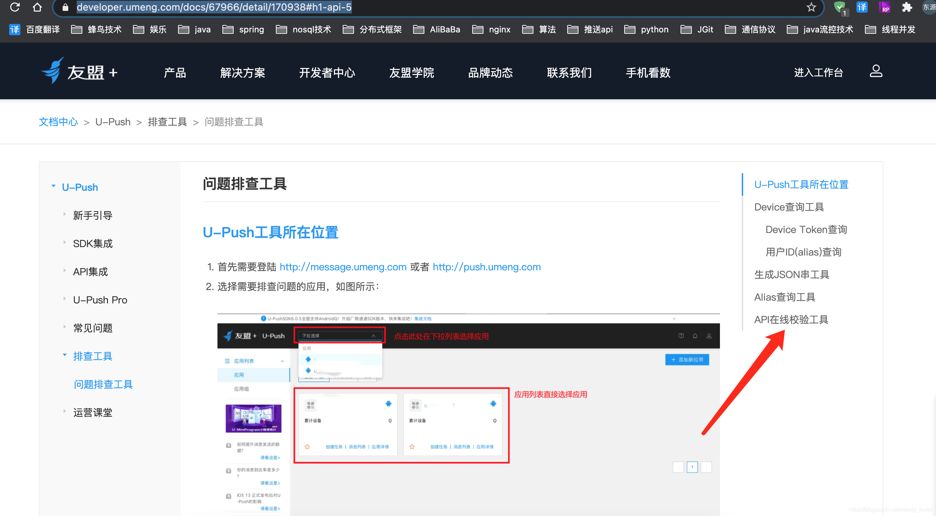Viewport: 936px width, 516px height.
Task: Click the address bar URL
Action: (x=214, y=7)
